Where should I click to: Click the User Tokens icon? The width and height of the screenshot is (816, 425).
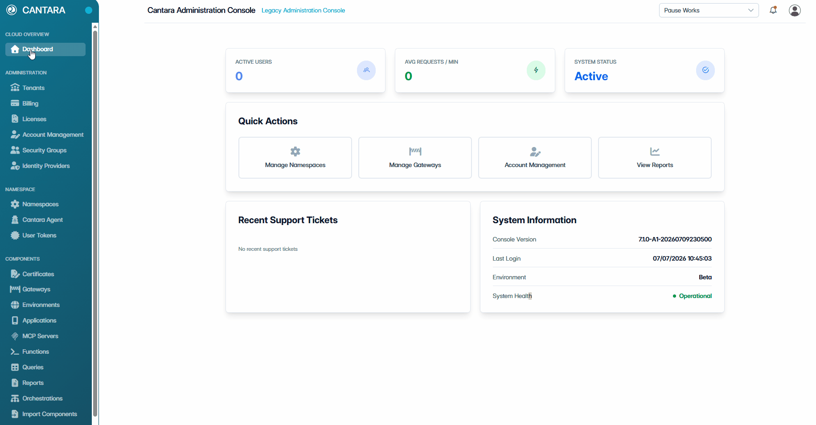click(x=15, y=235)
